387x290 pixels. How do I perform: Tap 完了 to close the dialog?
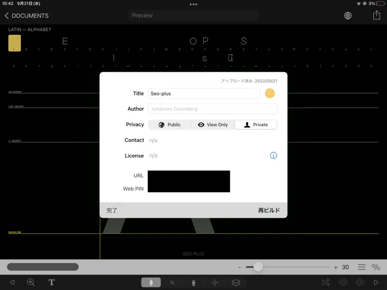point(112,210)
